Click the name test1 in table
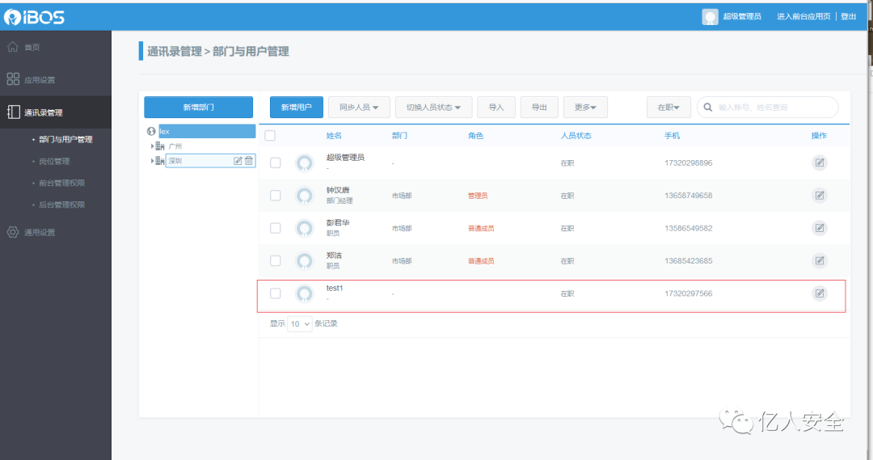 pos(335,288)
